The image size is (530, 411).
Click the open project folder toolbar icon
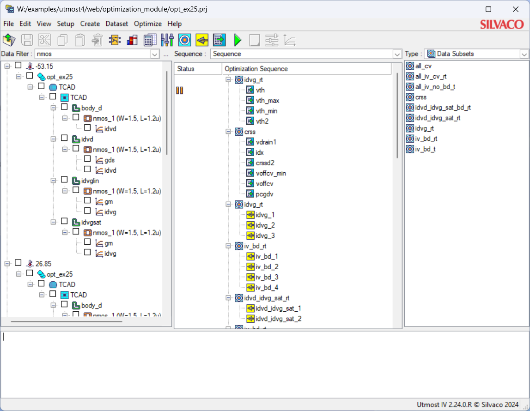9,40
